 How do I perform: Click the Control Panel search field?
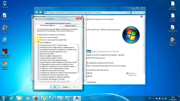(138, 13)
